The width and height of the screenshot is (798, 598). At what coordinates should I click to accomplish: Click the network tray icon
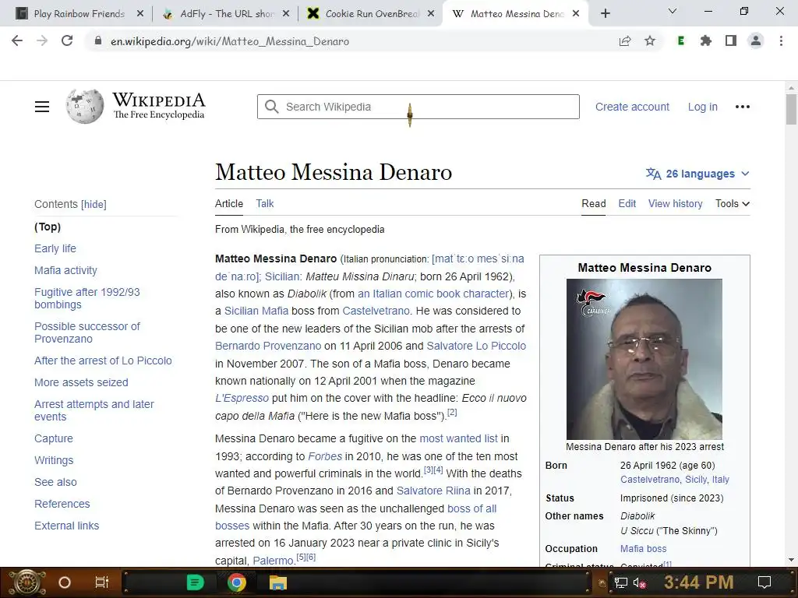pyautogui.click(x=621, y=583)
